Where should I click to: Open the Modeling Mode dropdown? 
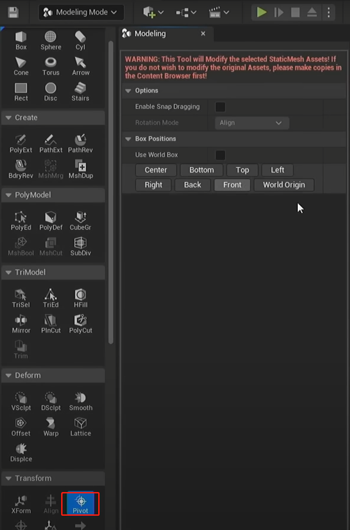click(x=81, y=12)
